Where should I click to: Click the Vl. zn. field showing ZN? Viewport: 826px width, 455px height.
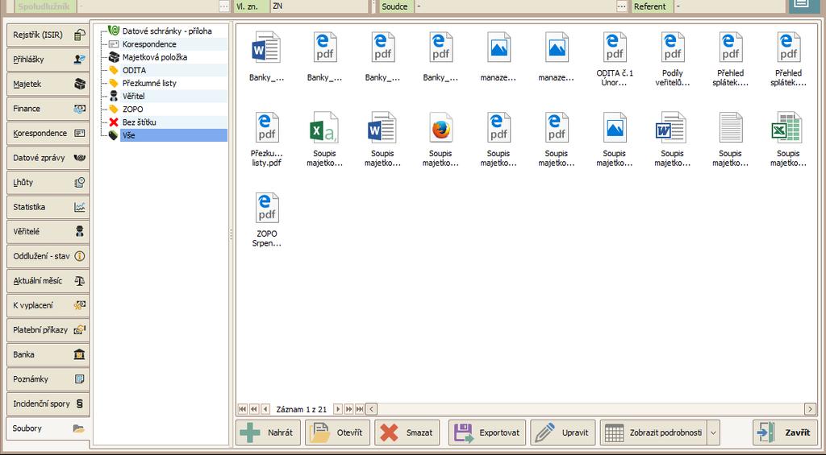click(x=319, y=6)
